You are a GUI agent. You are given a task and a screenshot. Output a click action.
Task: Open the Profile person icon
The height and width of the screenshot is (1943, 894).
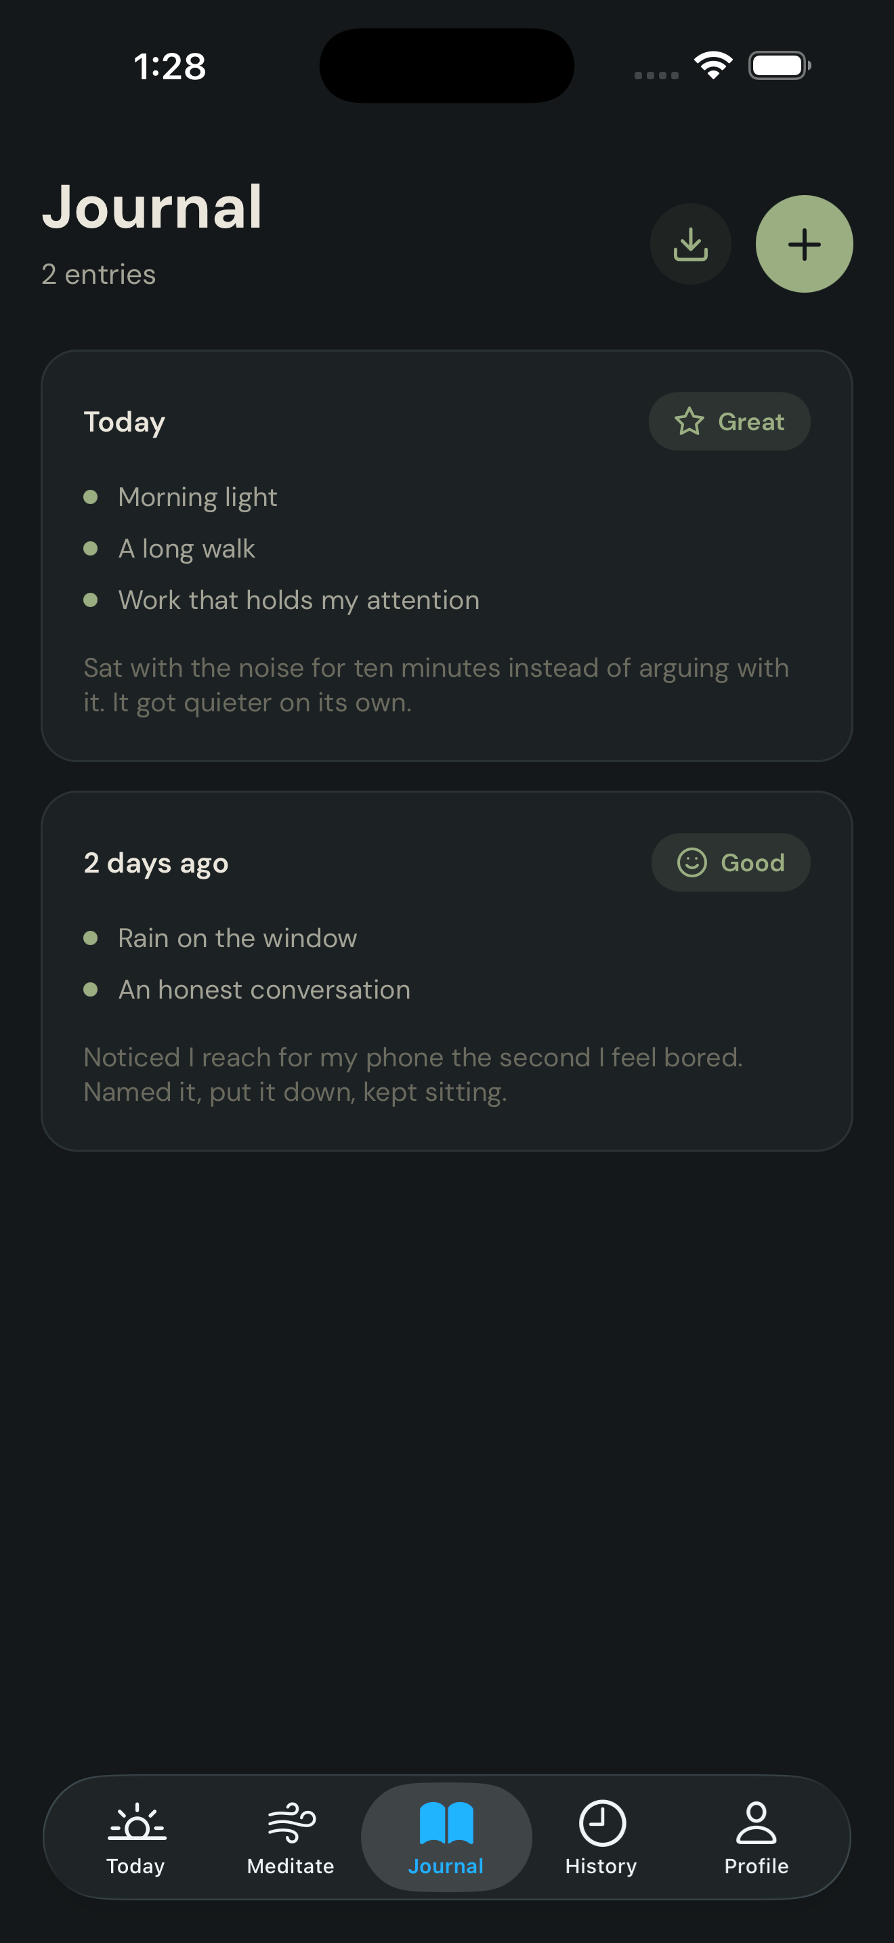756,1822
